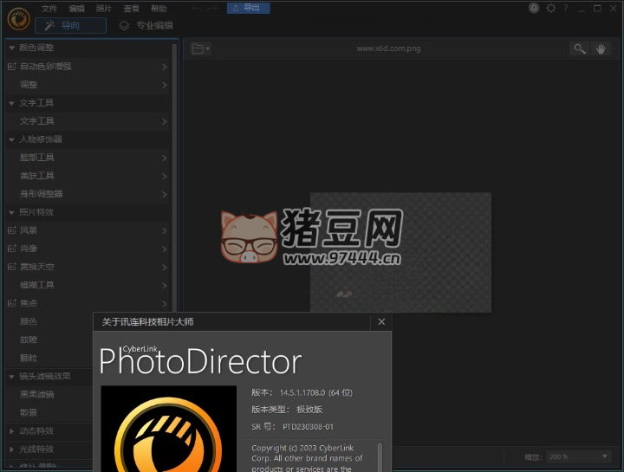Click the user account icon in title bar
Screen dimensions: 624x472
pos(534,8)
